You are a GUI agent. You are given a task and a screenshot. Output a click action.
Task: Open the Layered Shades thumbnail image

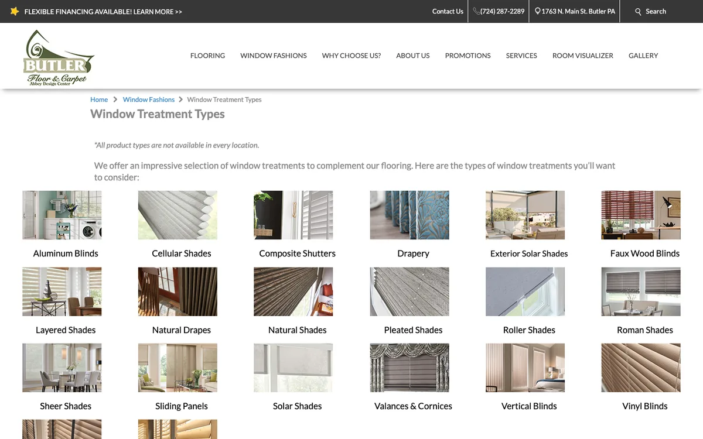pyautogui.click(x=62, y=291)
